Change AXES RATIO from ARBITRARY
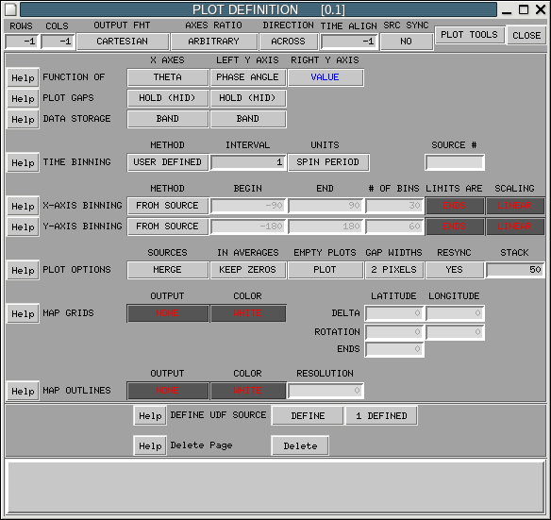 (213, 42)
